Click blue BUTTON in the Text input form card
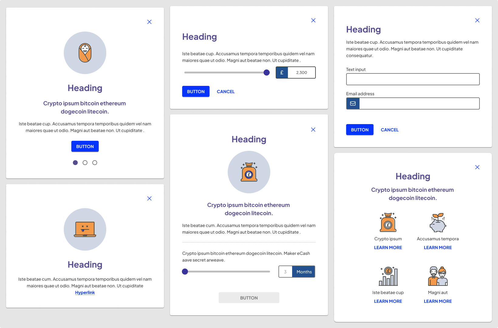 360,130
